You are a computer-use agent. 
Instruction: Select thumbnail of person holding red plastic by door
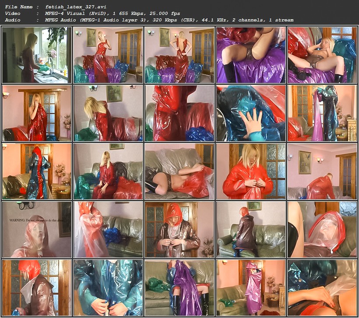pos(37,113)
